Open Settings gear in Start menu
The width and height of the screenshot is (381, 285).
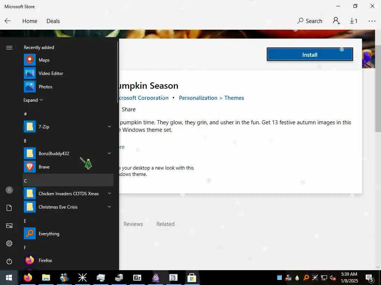pyautogui.click(x=9, y=243)
